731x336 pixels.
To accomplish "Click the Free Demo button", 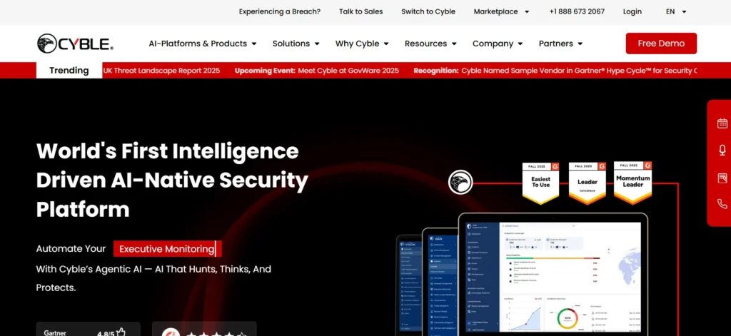I will tap(661, 44).
